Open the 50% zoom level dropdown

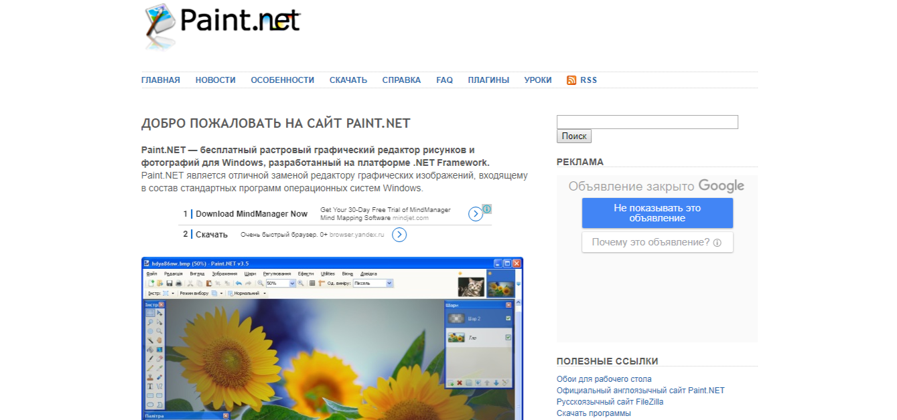coord(293,283)
